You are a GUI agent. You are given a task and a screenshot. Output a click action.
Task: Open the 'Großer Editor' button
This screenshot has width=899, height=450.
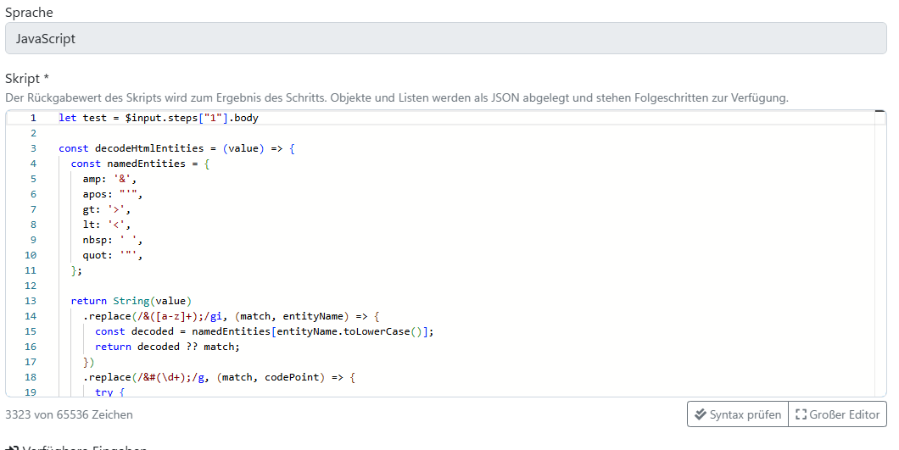[x=838, y=414]
